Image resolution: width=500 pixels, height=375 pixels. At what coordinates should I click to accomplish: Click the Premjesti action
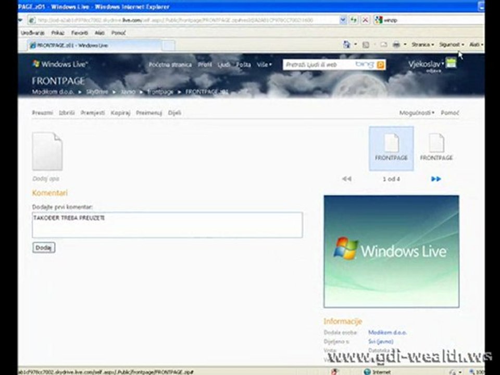(x=93, y=113)
